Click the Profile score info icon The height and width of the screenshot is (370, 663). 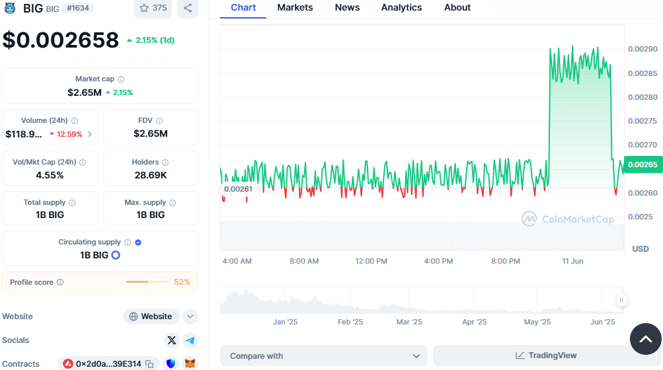(60, 282)
